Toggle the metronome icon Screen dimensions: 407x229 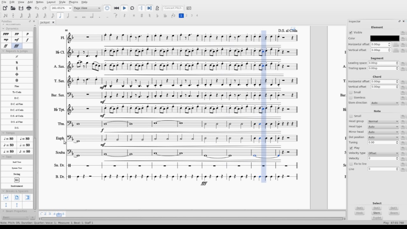click(157, 8)
